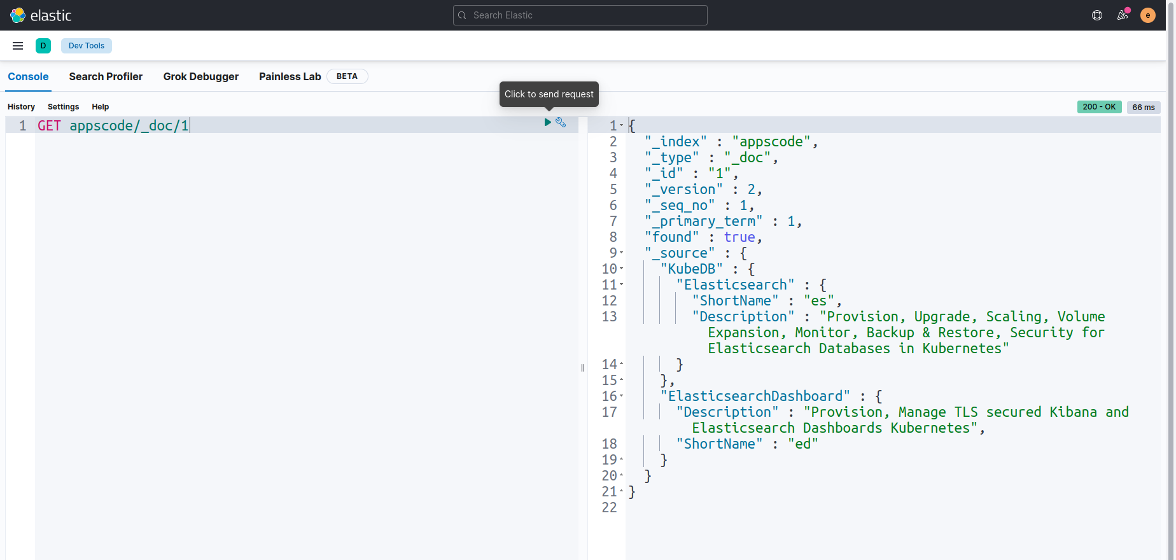Image resolution: width=1176 pixels, height=560 pixels.
Task: Open the wrench request options icon
Action: [x=561, y=122]
